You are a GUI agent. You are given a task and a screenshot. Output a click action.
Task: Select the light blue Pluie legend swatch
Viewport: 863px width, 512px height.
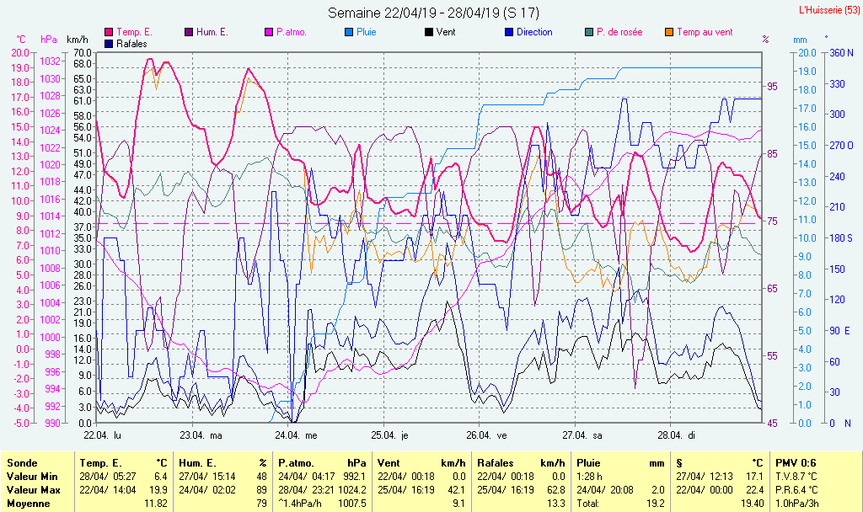[349, 33]
